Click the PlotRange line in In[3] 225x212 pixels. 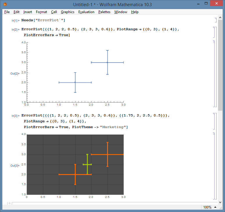55,121
